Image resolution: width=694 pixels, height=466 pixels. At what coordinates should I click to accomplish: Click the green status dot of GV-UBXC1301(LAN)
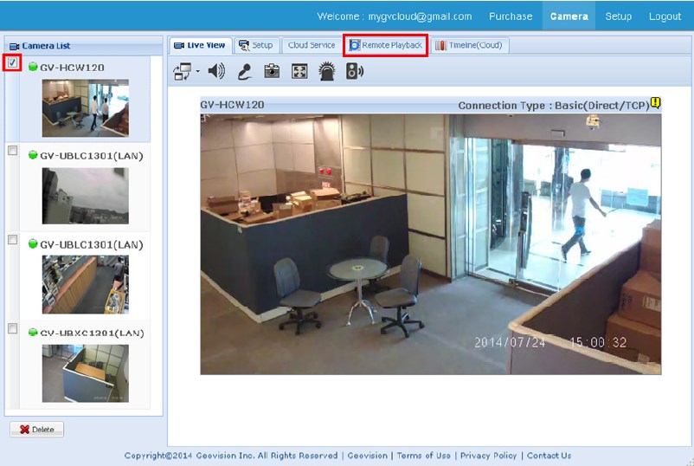[x=33, y=333]
